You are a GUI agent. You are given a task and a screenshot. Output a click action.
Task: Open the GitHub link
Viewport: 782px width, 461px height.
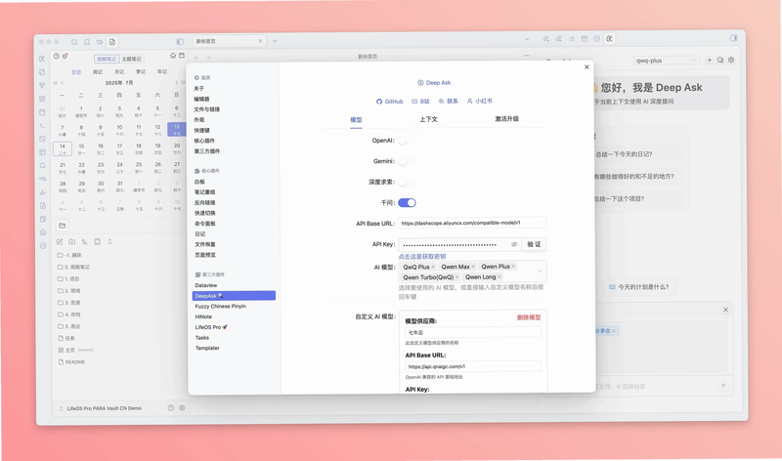click(389, 102)
